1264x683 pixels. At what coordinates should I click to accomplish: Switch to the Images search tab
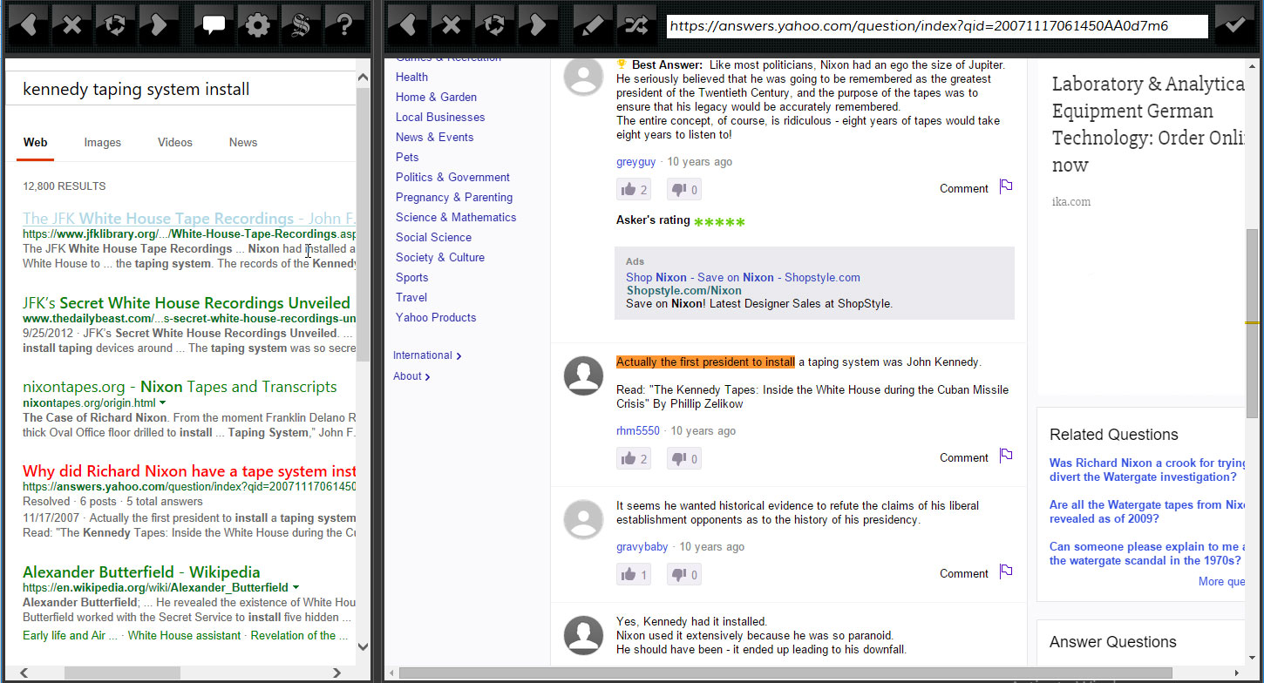point(103,142)
